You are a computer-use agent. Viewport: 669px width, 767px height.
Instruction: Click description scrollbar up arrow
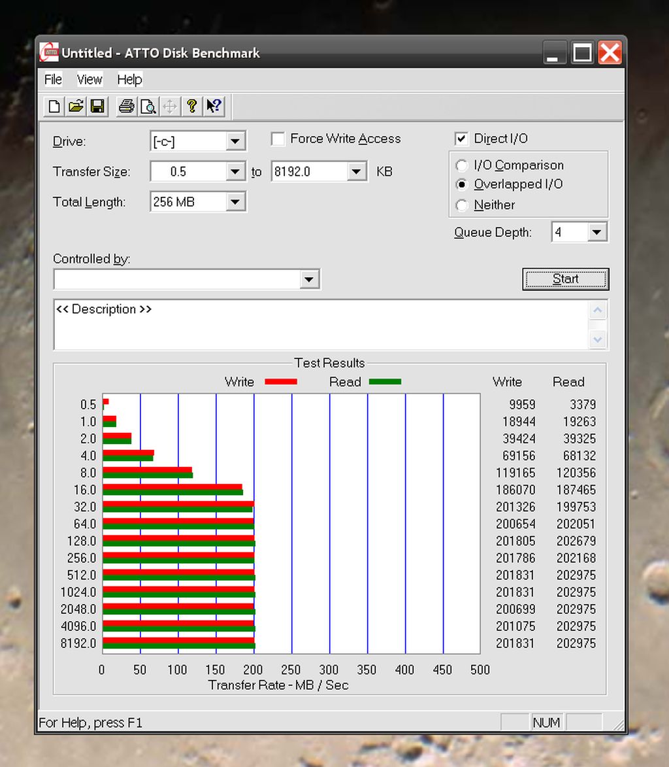[598, 310]
